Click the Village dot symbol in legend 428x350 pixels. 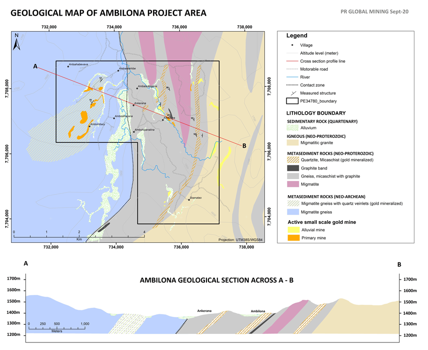[x=293, y=45]
